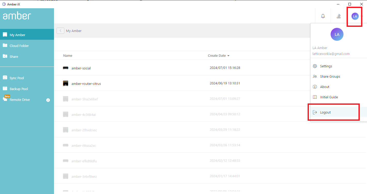Open Sync Pool in the sidebar

[27, 78]
